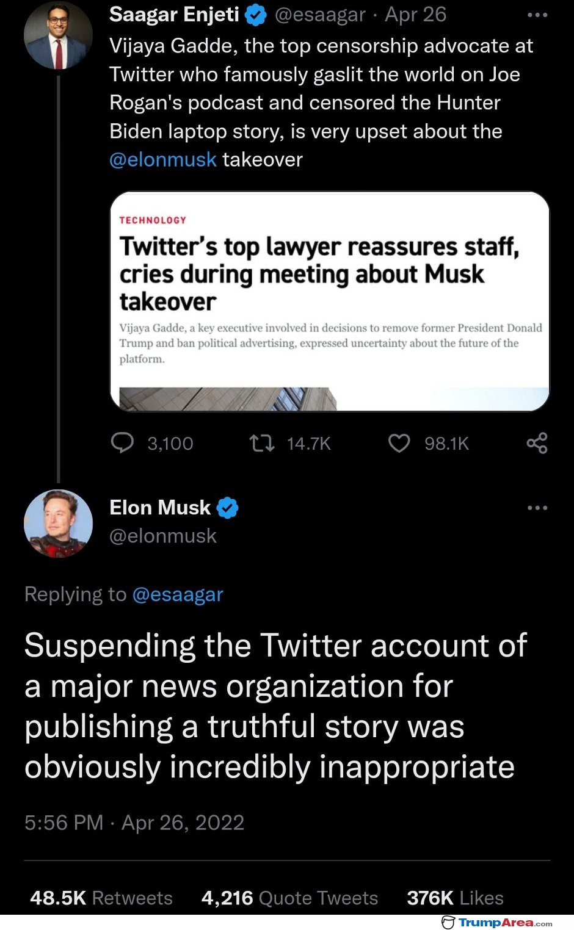Open Saagar Enjeti's profile picture
This screenshot has height=930, width=574.
click(58, 35)
